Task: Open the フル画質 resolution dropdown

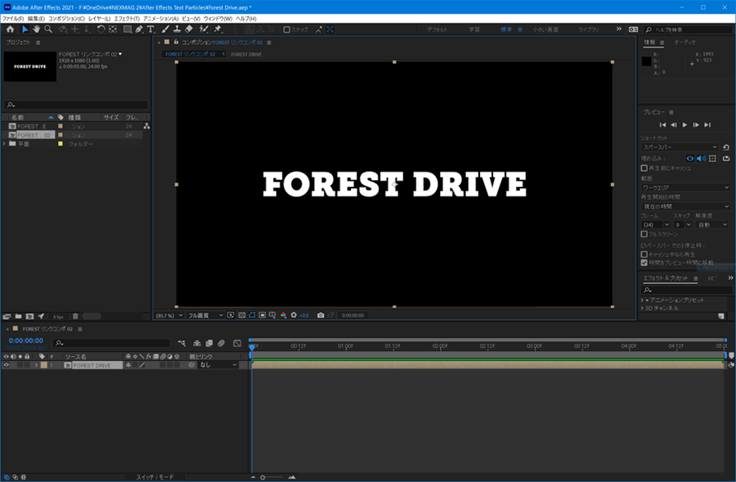Action: 204,315
